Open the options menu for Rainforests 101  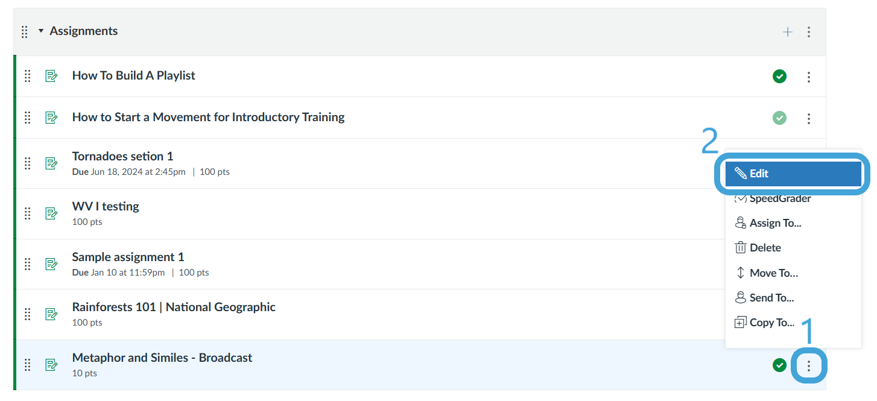point(809,314)
